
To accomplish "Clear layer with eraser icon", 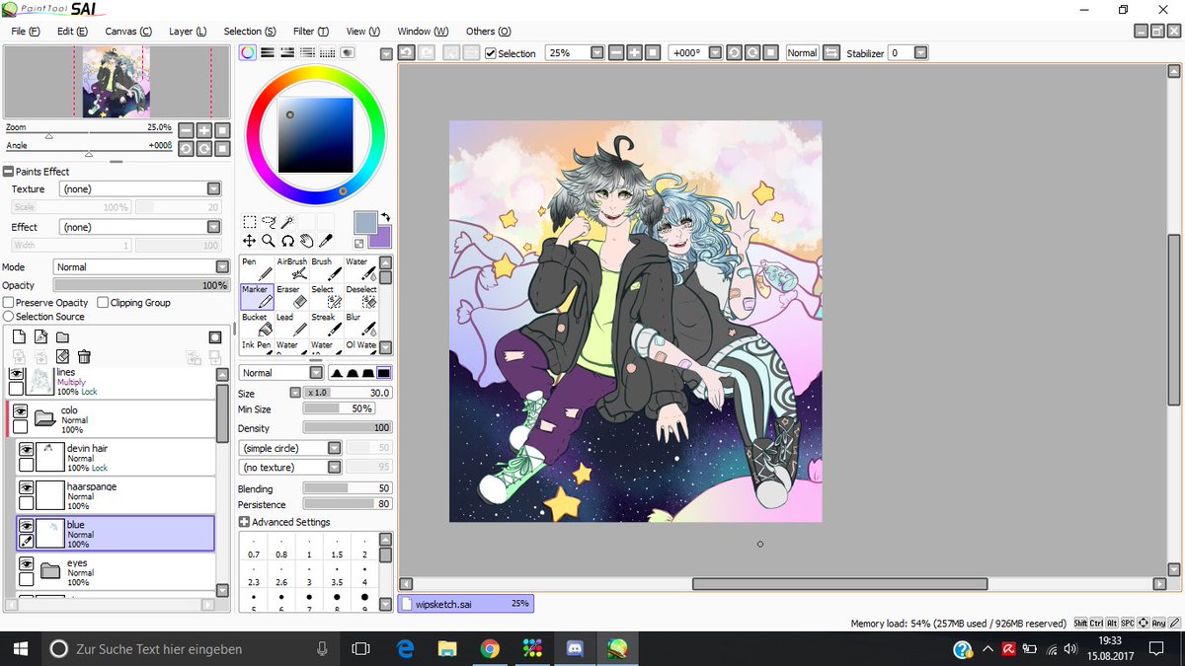I will tap(62, 356).
